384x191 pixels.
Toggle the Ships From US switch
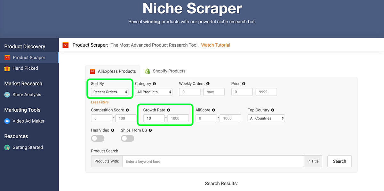pyautogui.click(x=127, y=138)
